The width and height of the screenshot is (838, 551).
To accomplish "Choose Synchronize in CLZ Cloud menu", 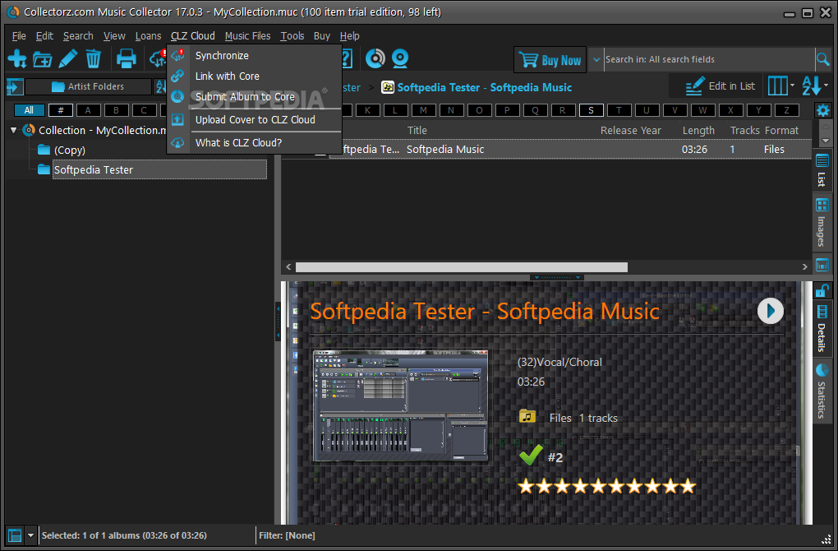I will point(255,56).
